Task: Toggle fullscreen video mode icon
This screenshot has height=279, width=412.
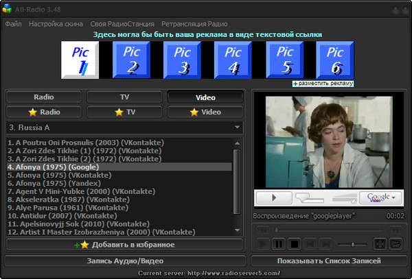Action: pyautogui.click(x=379, y=243)
